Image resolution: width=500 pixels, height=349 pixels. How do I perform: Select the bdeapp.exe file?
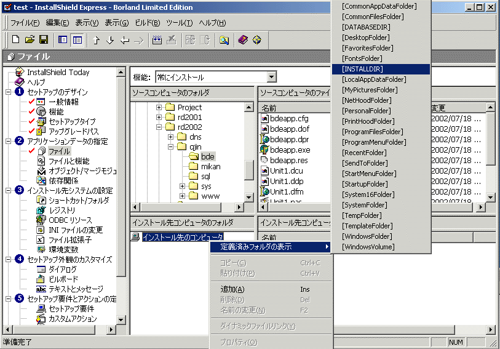point(290,150)
